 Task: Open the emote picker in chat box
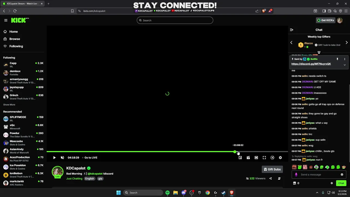point(342,175)
